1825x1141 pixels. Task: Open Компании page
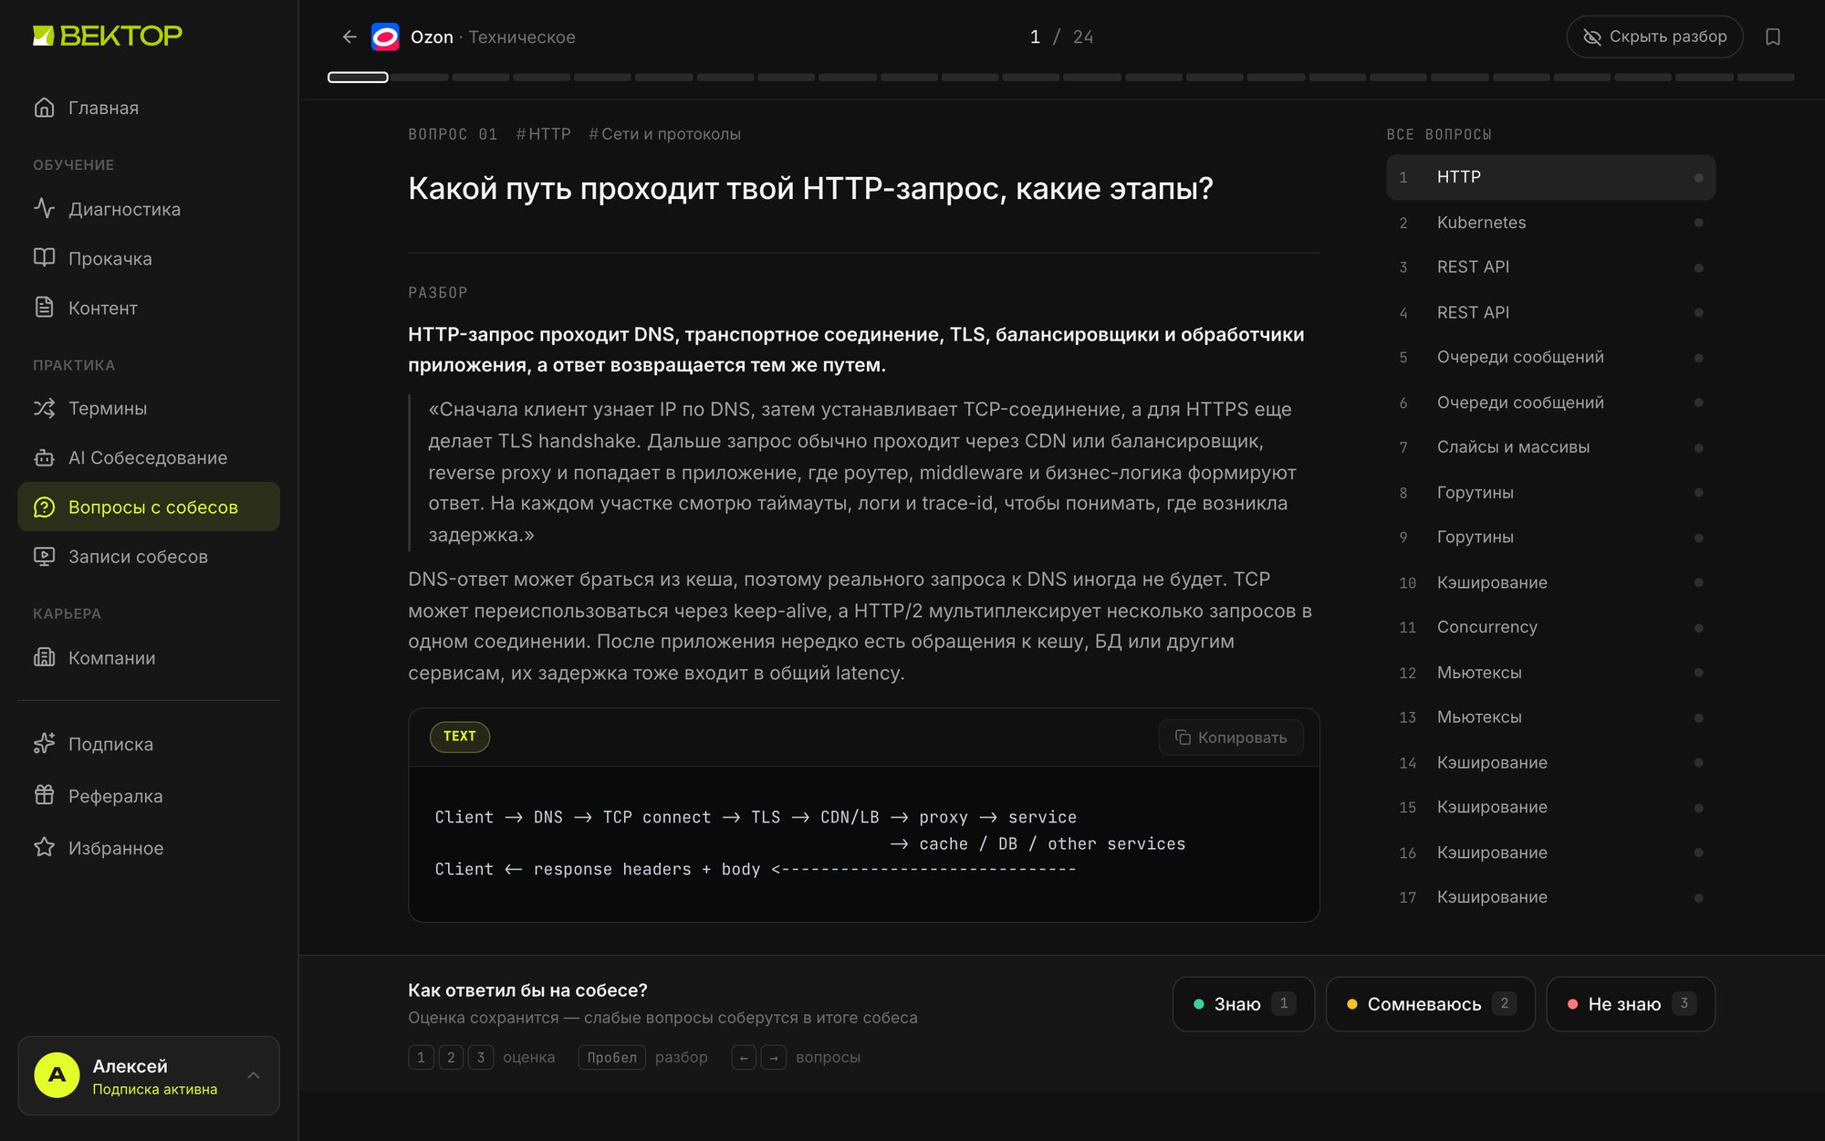click(x=149, y=657)
